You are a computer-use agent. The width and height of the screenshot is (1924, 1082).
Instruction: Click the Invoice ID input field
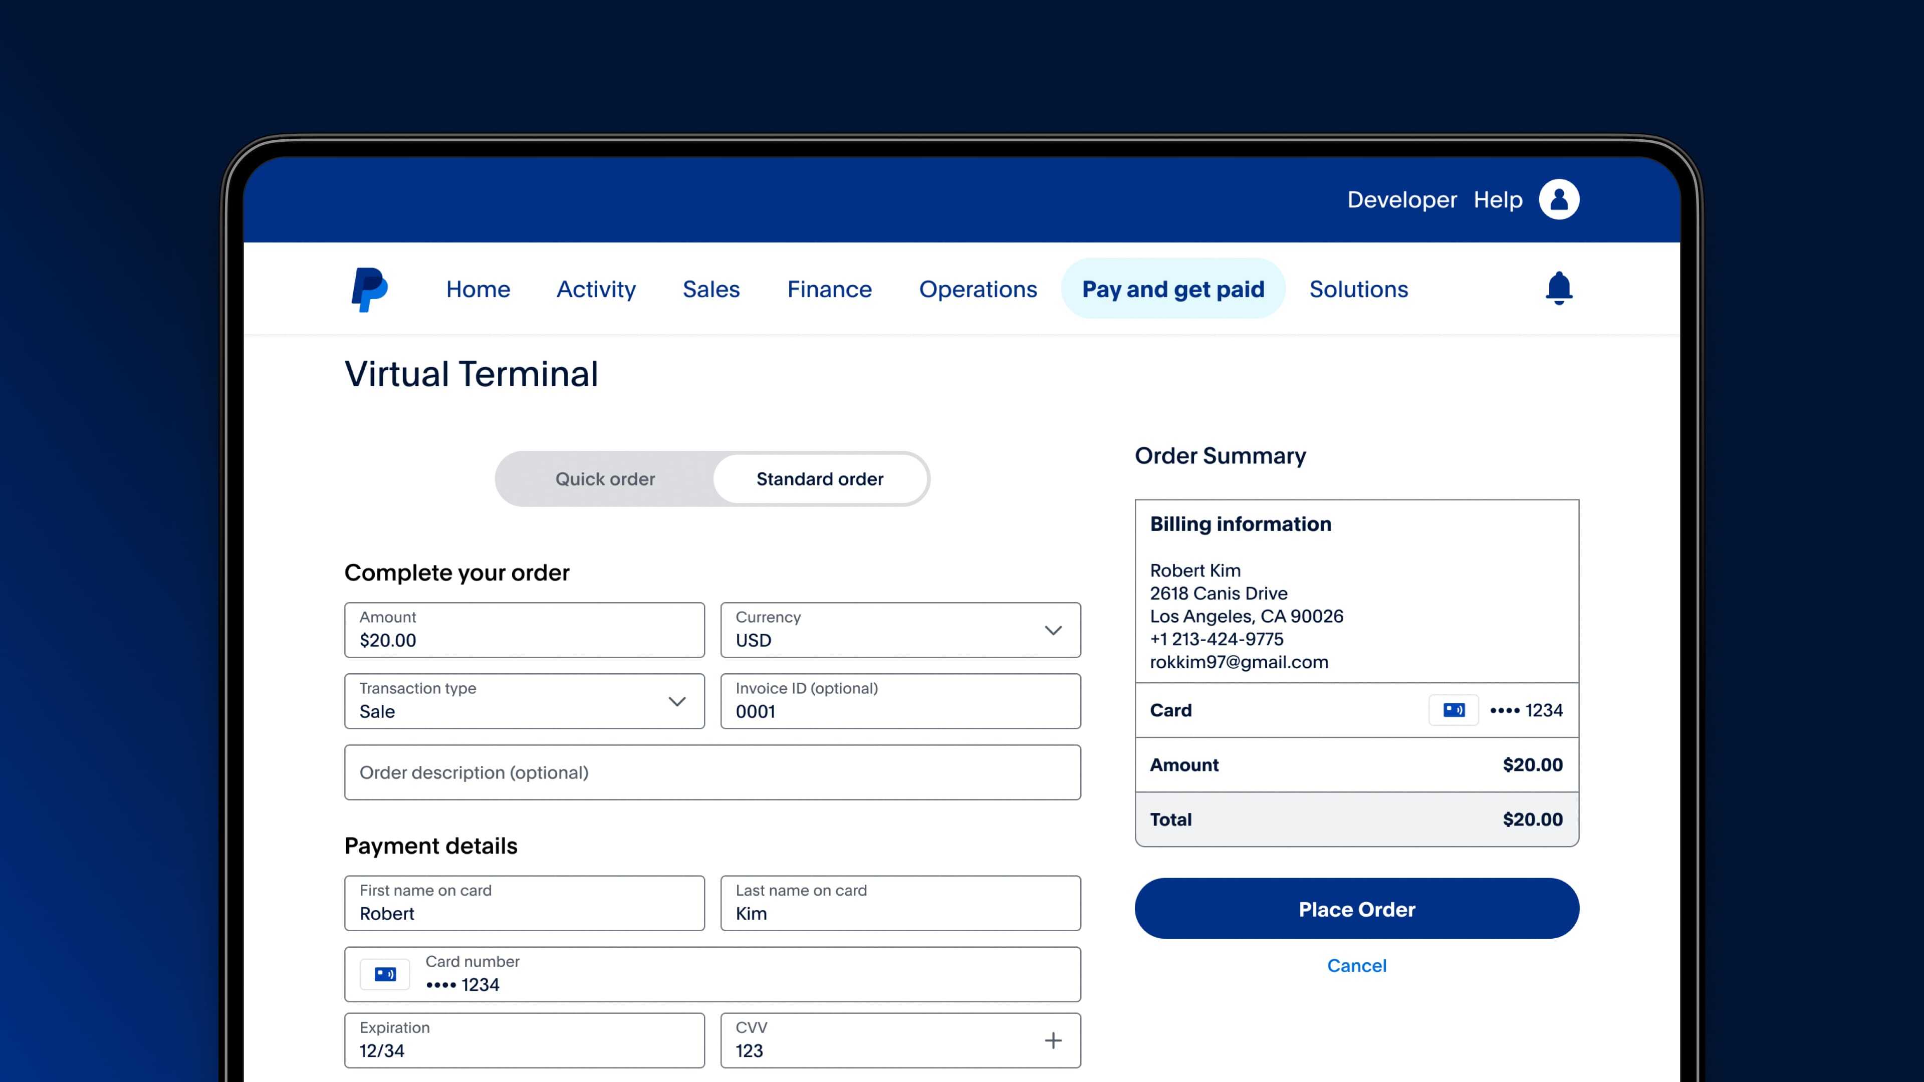[x=900, y=701]
